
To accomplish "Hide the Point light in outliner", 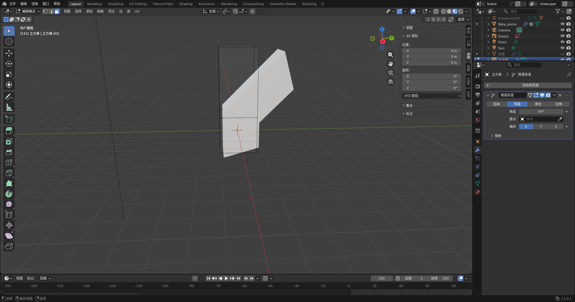I will [x=562, y=42].
